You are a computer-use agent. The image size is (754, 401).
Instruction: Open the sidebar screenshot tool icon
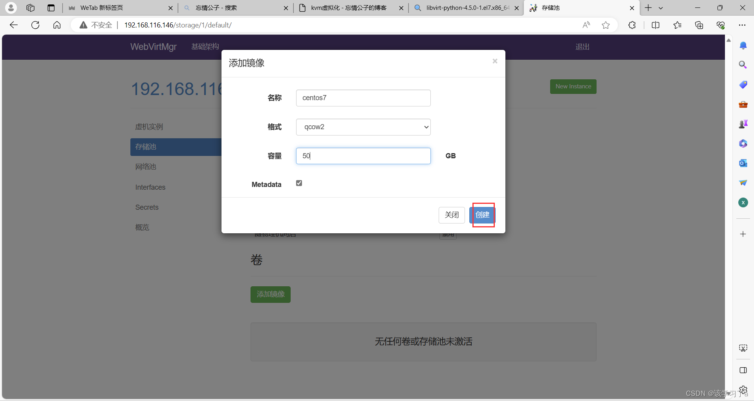743,348
